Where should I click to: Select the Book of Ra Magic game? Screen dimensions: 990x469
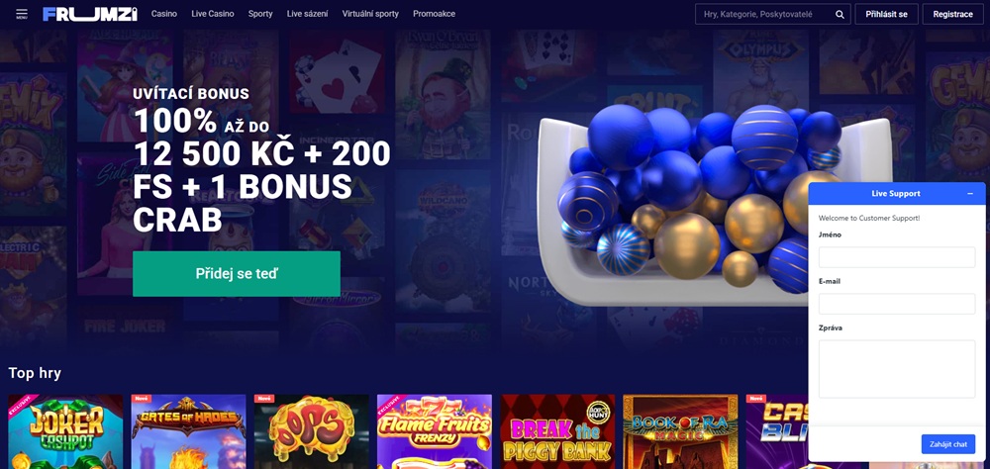[x=680, y=431]
